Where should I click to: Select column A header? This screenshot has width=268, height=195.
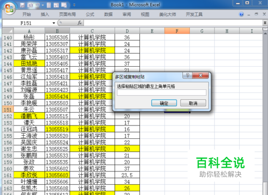29,31
